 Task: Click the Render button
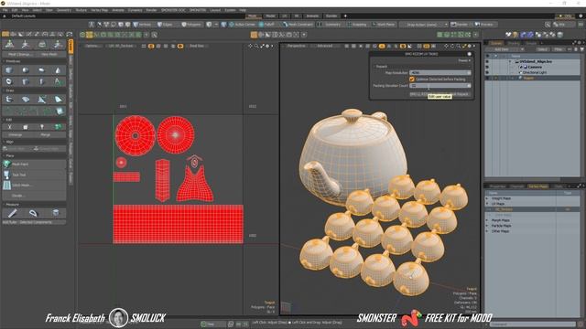(x=460, y=25)
